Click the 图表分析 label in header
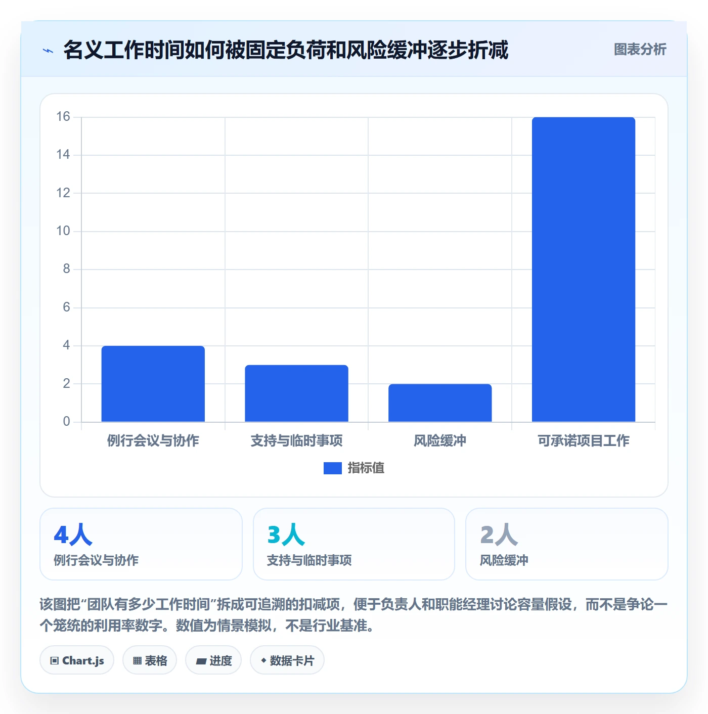 pos(640,50)
